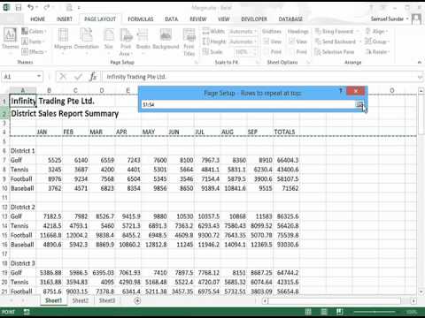Toggle Headings View checkbox

[292, 42]
